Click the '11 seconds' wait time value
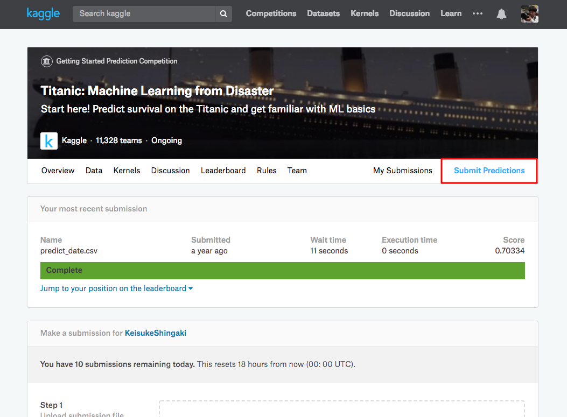567x417 pixels. (329, 251)
